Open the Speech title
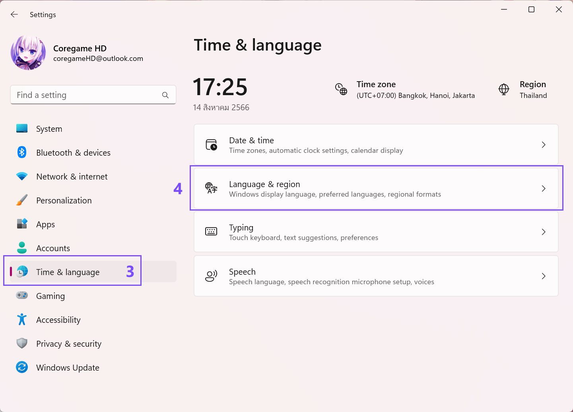 point(242,272)
